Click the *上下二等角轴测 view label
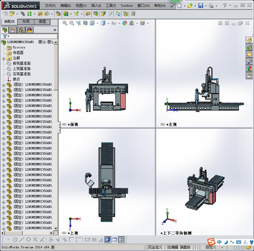This screenshot has height=251, width=254. pos(176,233)
